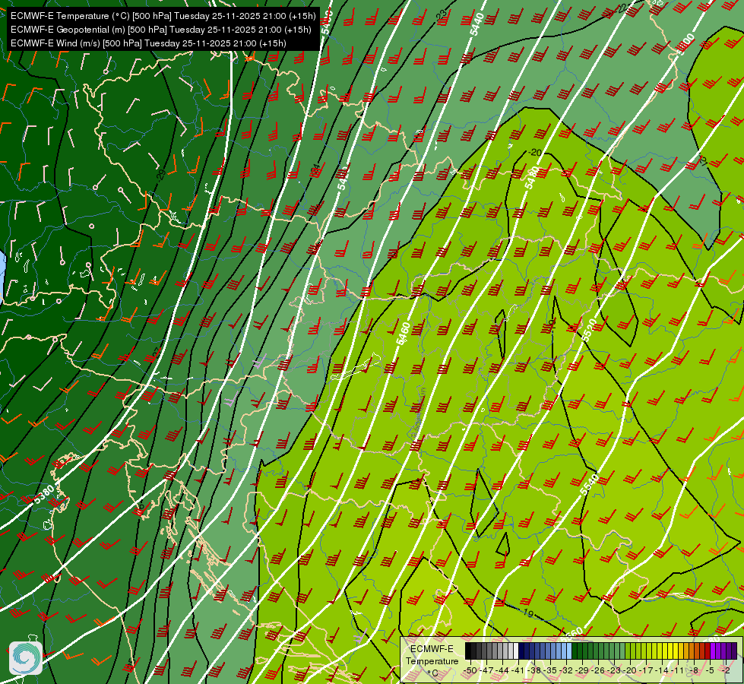Click the '5480' geopotential contour label
This screenshot has width=744, height=684.
pos(531,177)
